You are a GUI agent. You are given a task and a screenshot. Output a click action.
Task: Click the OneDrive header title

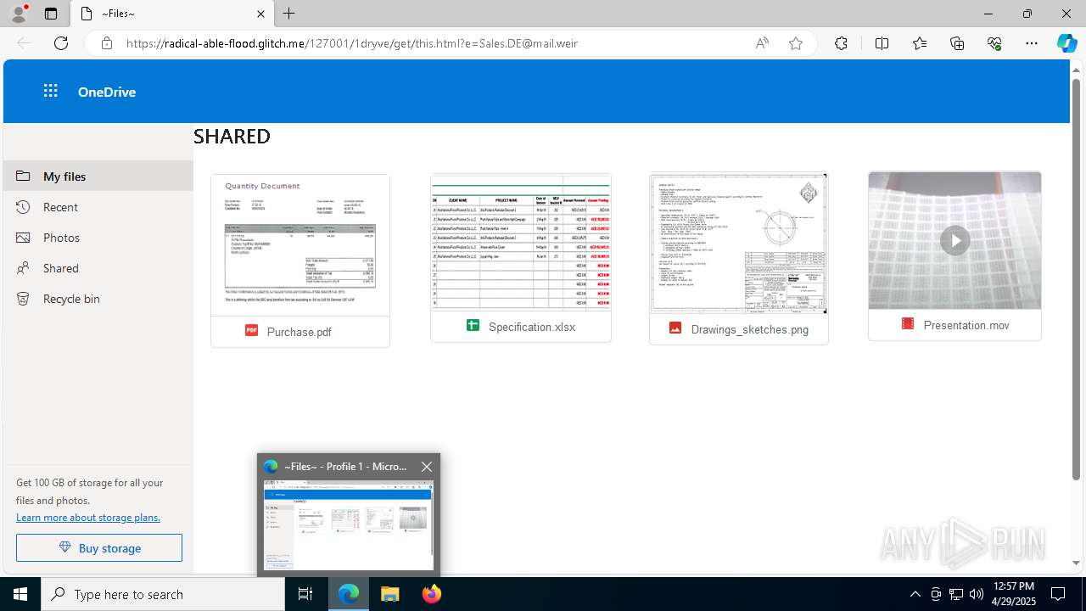pos(107,92)
